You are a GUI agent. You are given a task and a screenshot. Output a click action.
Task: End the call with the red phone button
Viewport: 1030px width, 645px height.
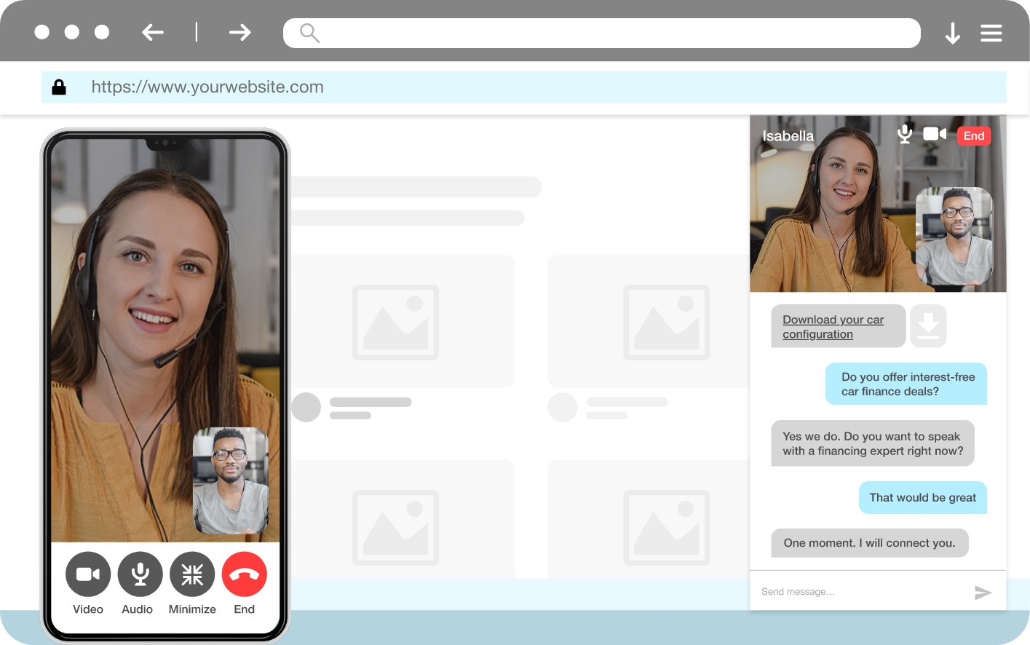(245, 574)
